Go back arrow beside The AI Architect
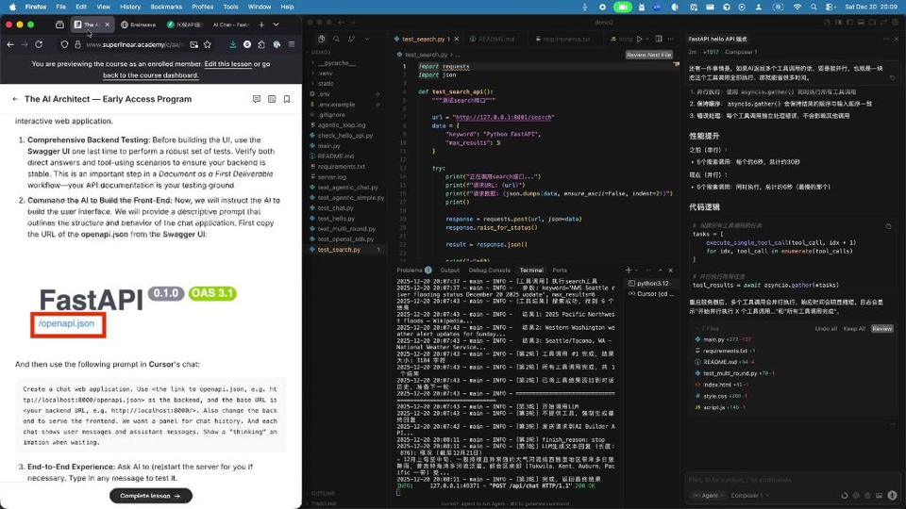The image size is (906, 509). tap(15, 99)
